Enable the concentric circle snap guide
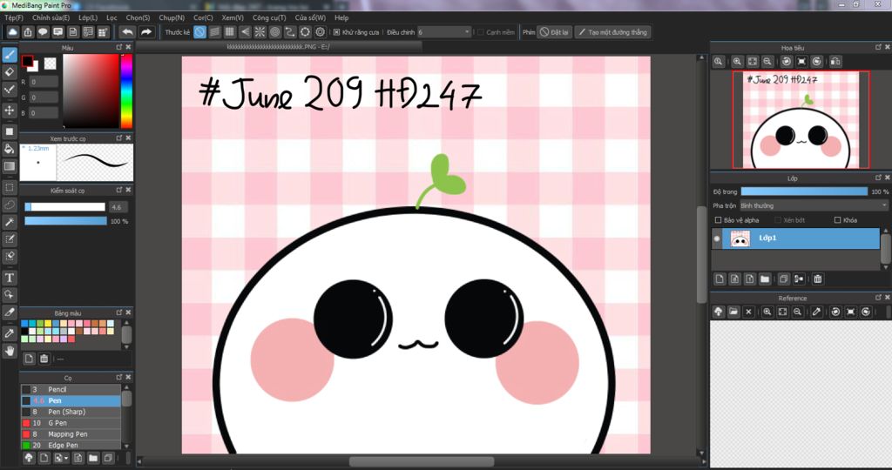 [x=274, y=32]
